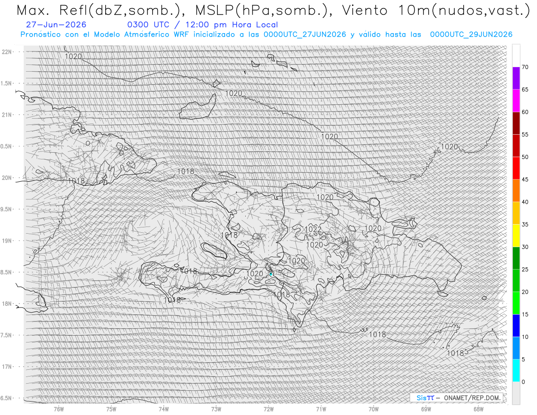Image resolution: width=537 pixels, height=415 pixels.
Task: Click the colorbar value '60'
Action: pyautogui.click(x=525, y=112)
